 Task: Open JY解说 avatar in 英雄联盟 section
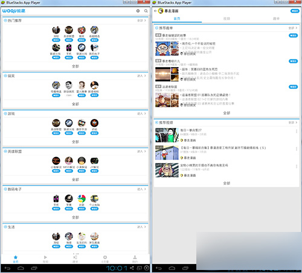pyautogui.click(x=94, y=161)
